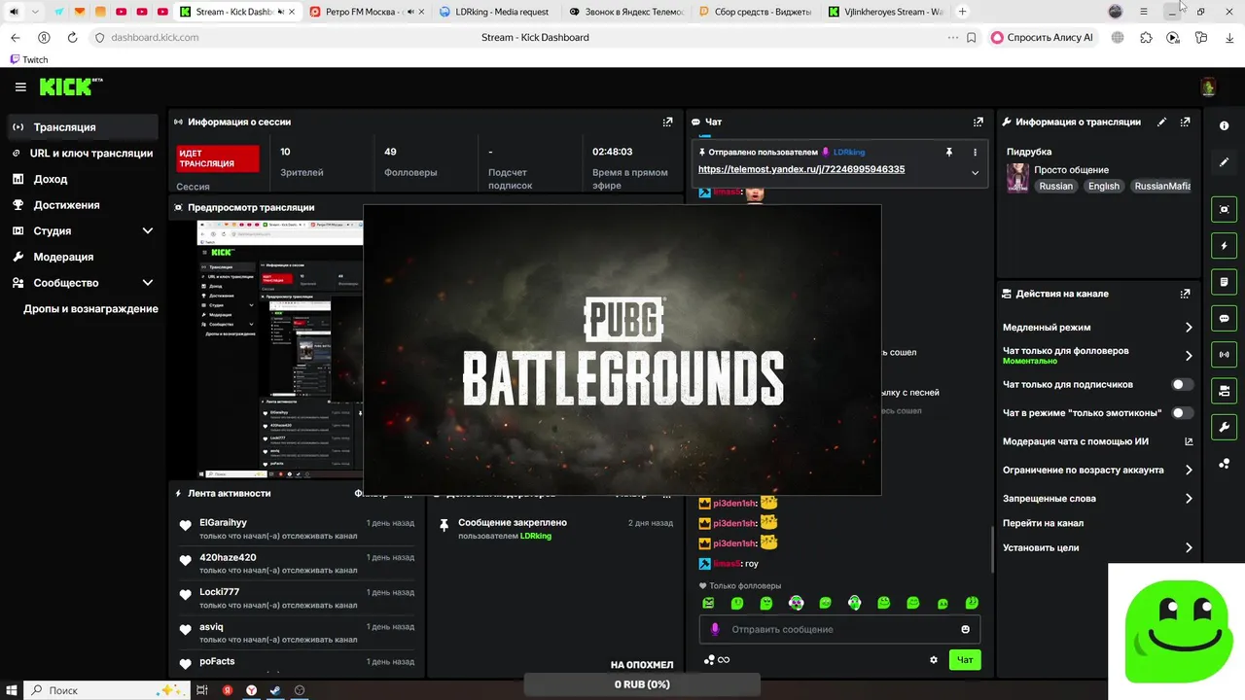Click the wrench icon in right sidebar

click(x=1224, y=427)
